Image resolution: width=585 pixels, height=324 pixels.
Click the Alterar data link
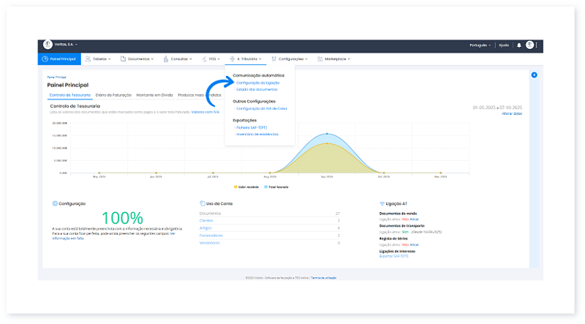[x=512, y=113]
